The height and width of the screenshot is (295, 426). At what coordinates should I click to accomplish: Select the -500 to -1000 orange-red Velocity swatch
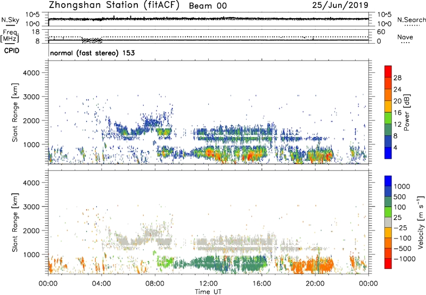[x=388, y=253]
